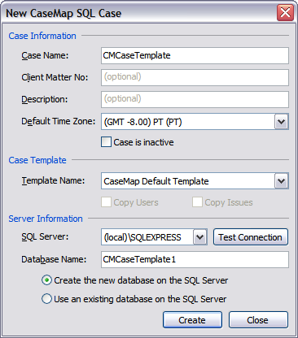Click the Case Information section heading
Viewport: 298px width, 338px height.
[x=42, y=36]
